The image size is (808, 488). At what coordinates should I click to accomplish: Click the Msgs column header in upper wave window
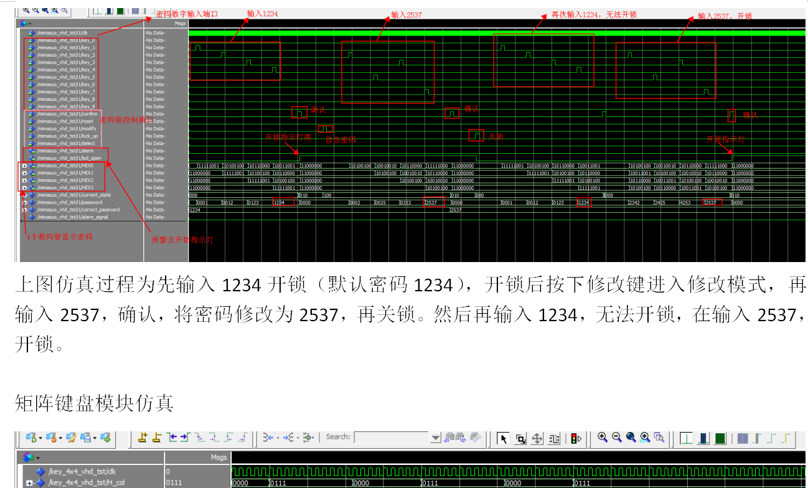180,23
